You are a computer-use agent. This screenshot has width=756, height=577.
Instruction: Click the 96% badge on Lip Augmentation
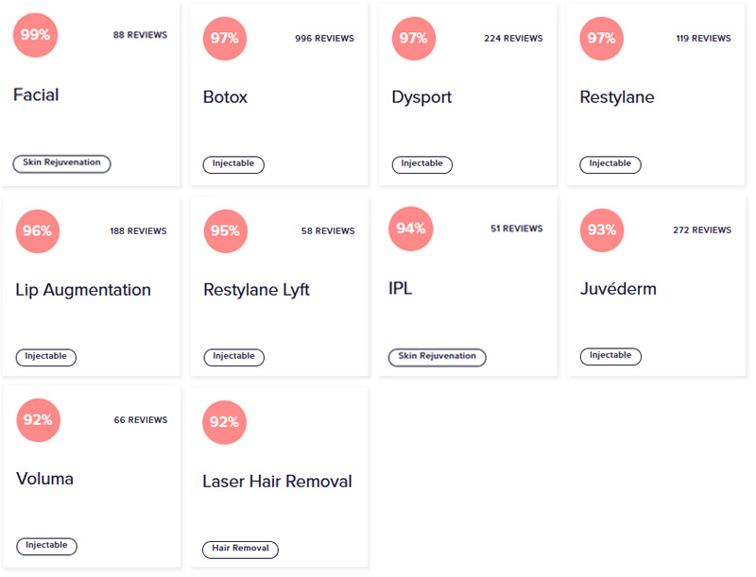[x=38, y=231]
